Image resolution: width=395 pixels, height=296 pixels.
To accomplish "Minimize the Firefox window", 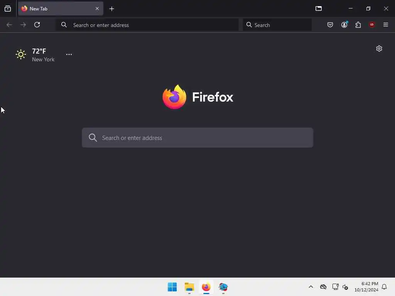I will click(350, 8).
